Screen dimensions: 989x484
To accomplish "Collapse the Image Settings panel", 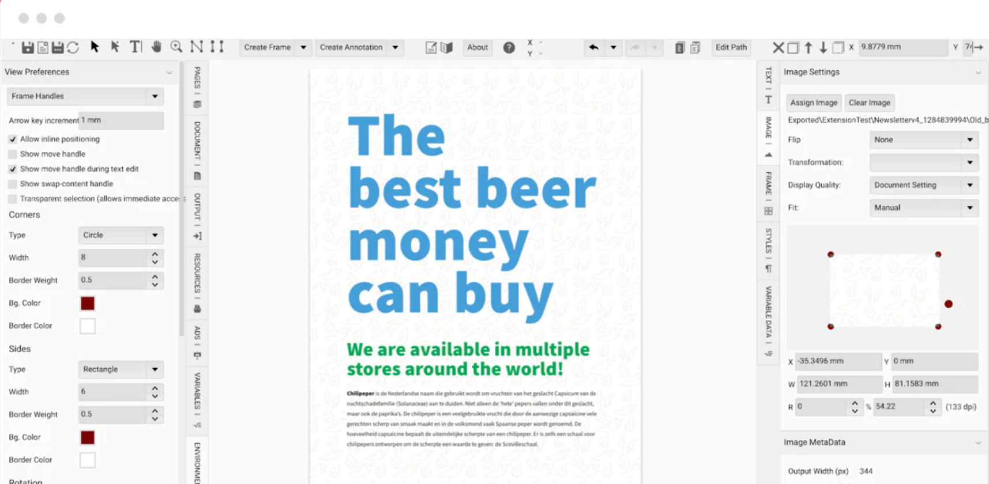I will click(978, 73).
